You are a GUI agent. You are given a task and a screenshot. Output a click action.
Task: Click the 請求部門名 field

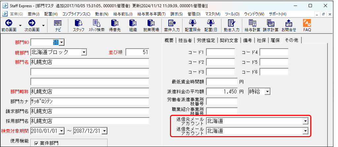pyautogui.click(x=90, y=111)
